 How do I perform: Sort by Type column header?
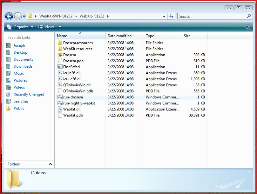[x=163, y=36]
